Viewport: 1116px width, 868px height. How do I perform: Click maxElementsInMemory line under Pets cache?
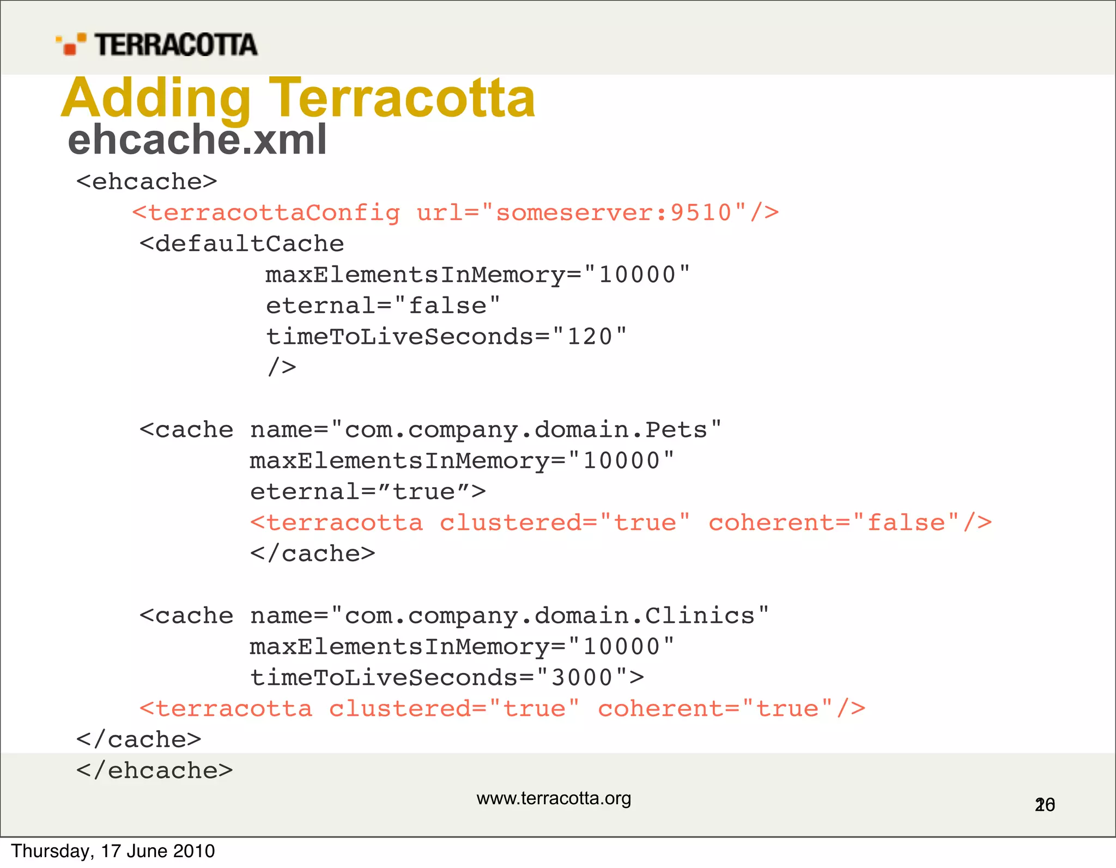[x=462, y=461]
